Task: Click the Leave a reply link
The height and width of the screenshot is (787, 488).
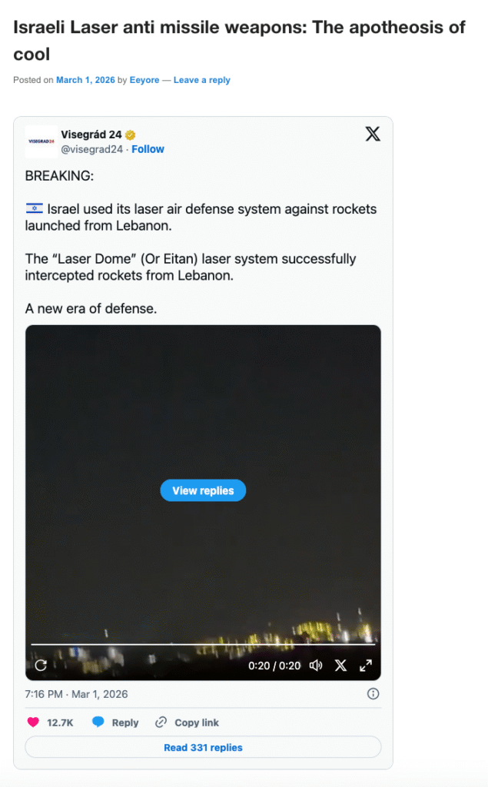Action: (x=201, y=80)
